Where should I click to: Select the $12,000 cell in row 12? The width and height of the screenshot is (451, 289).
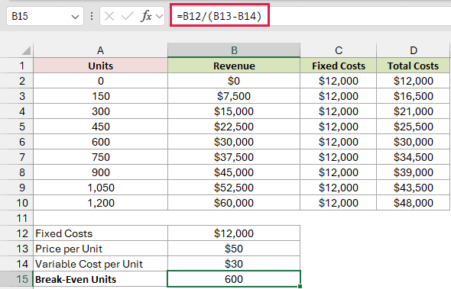coord(234,233)
